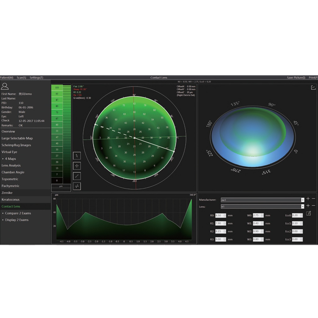Screen dimensions: 318x318
Task: Click the rotate tool button beside the map
Action: pyautogui.click(x=77, y=156)
